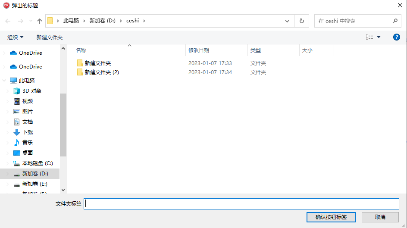Go forward with the right arrow icon
This screenshot has width=407, height=228.
point(21,21)
